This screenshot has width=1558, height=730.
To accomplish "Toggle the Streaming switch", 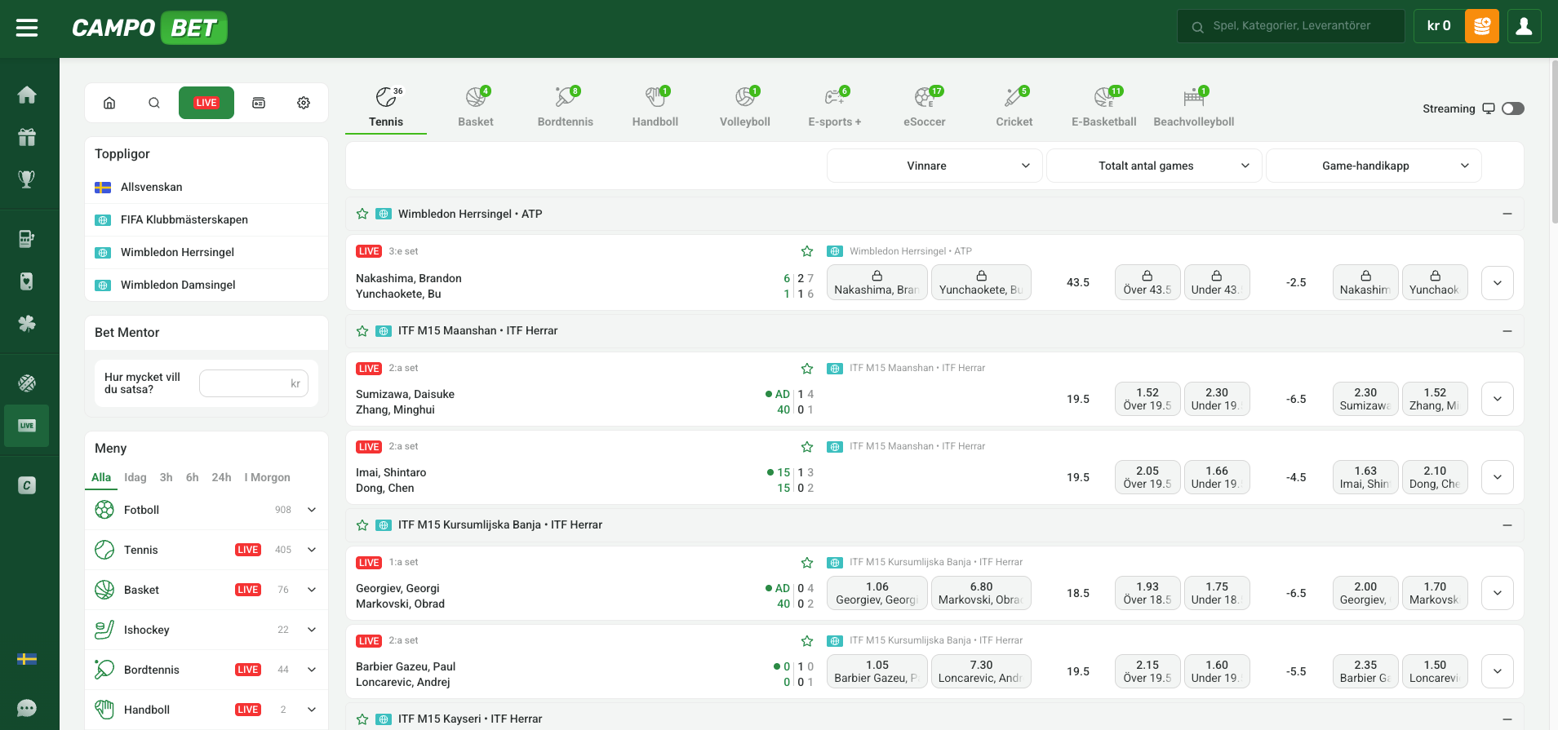I will click(1513, 108).
